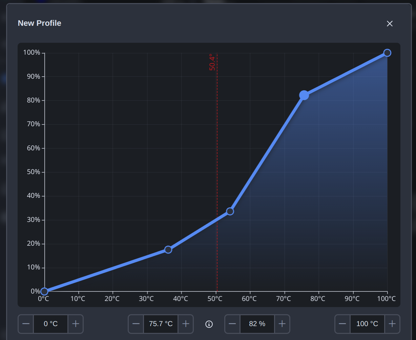The width and height of the screenshot is (416, 340).
Task: Select the curve point near 55°C
Action: click(230, 211)
